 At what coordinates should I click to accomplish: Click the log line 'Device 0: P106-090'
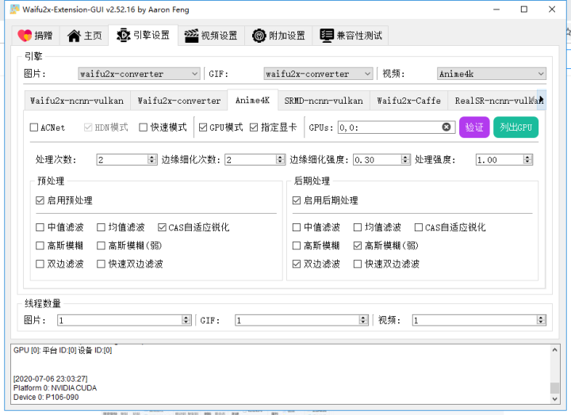[x=46, y=397]
